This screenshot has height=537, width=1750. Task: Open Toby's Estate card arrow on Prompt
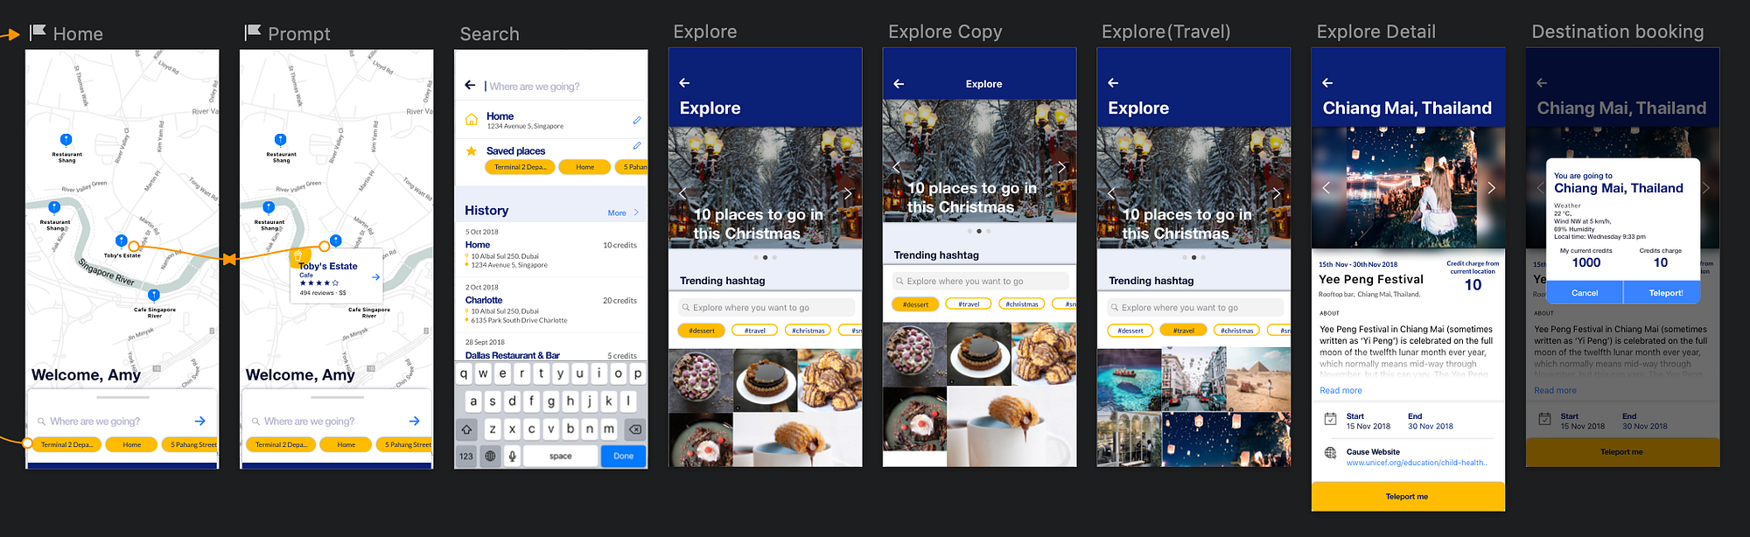pyautogui.click(x=375, y=277)
